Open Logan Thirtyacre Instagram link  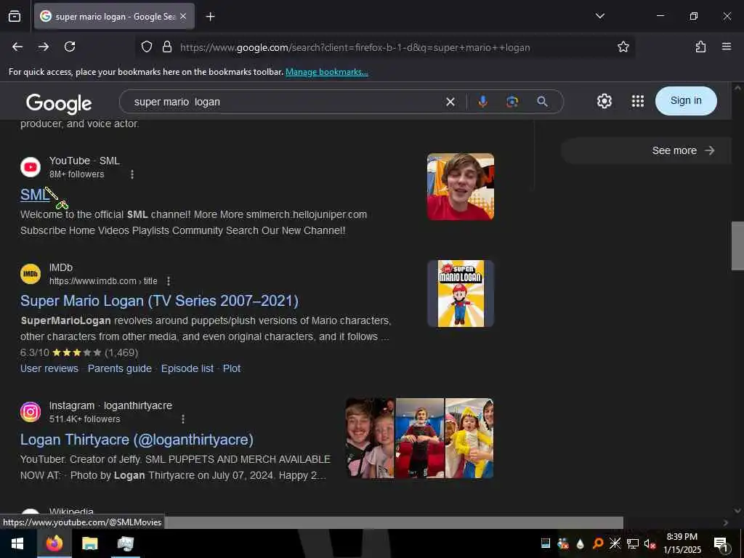137,440
